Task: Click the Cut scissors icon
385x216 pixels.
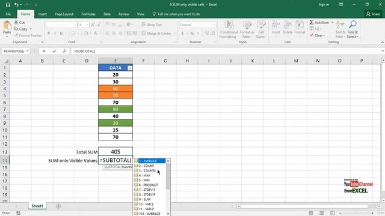Action: point(16,22)
